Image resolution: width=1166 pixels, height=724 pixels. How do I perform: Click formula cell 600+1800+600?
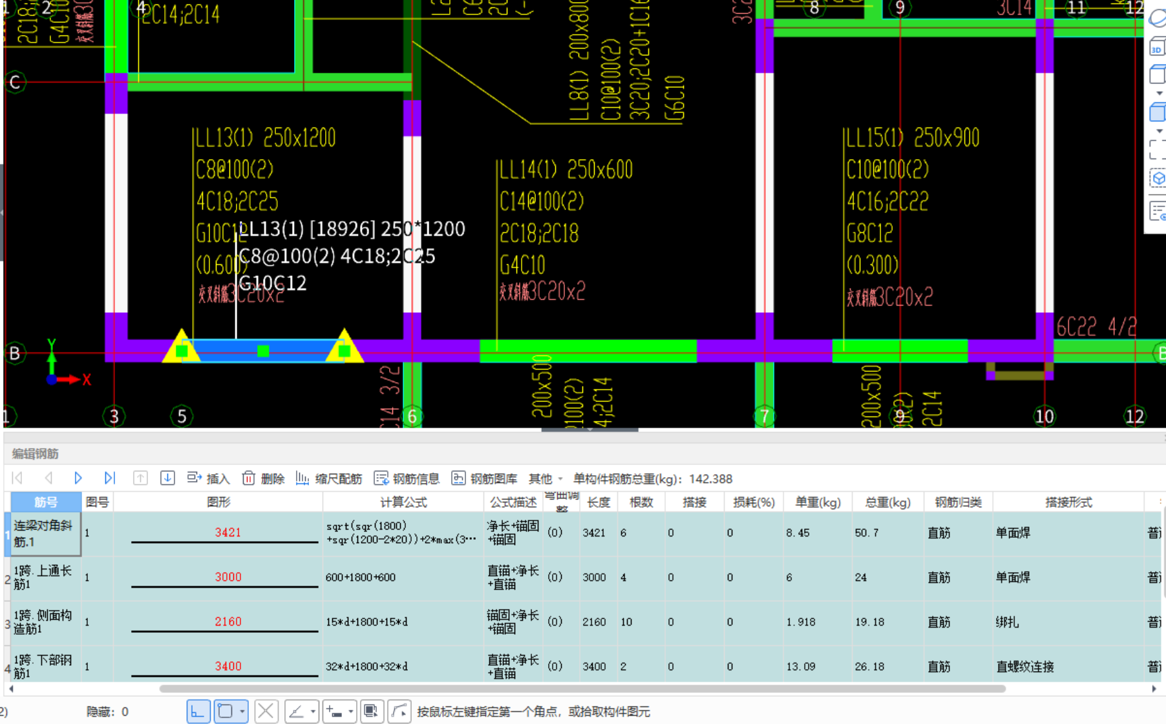pyautogui.click(x=403, y=577)
